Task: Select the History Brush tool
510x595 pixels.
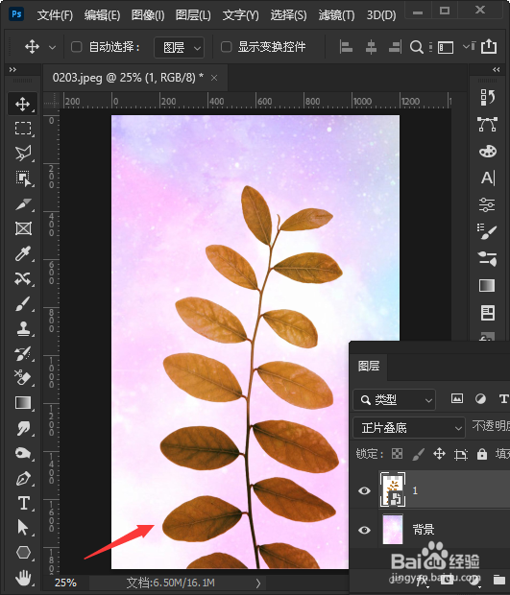Action: click(23, 354)
